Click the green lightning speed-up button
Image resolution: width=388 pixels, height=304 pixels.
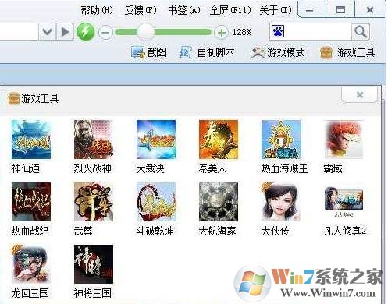tap(86, 32)
